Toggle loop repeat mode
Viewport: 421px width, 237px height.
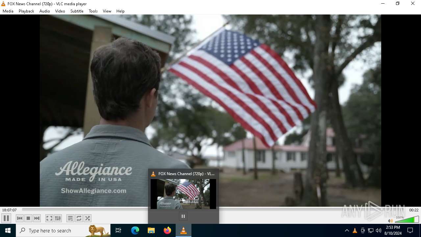(79, 218)
